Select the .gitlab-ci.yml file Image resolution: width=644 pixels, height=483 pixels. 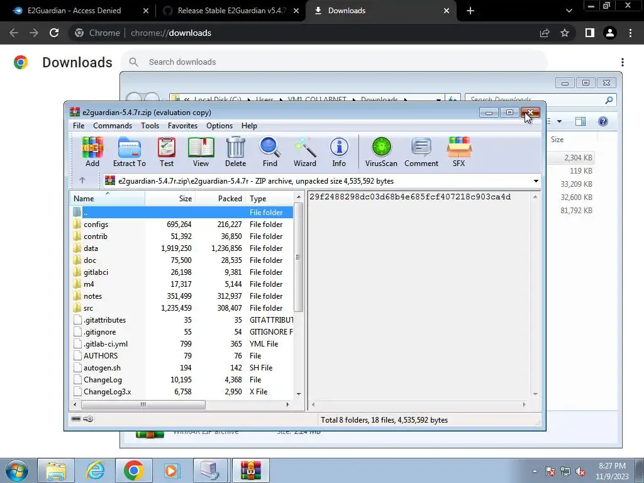pos(182,344)
